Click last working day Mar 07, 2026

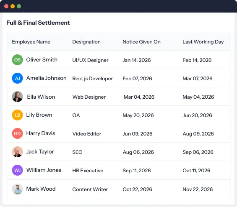[x=198, y=79]
